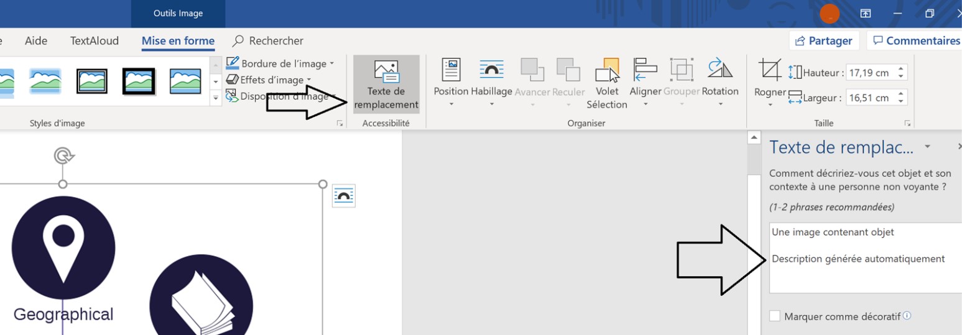The image size is (962, 335).
Task: Check the Marquer comme décoratif box
Action: [x=775, y=316]
